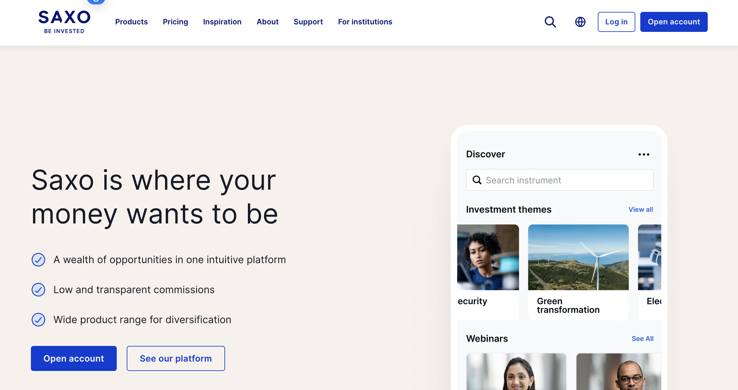
Task: Click View all next to Investment themes
Action: (x=641, y=209)
